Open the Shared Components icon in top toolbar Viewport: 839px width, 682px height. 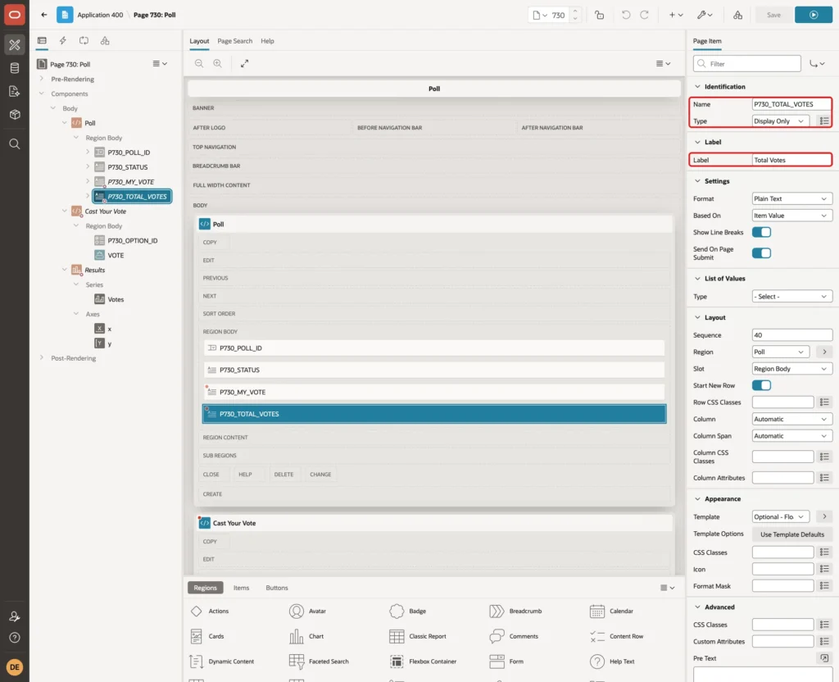(737, 15)
